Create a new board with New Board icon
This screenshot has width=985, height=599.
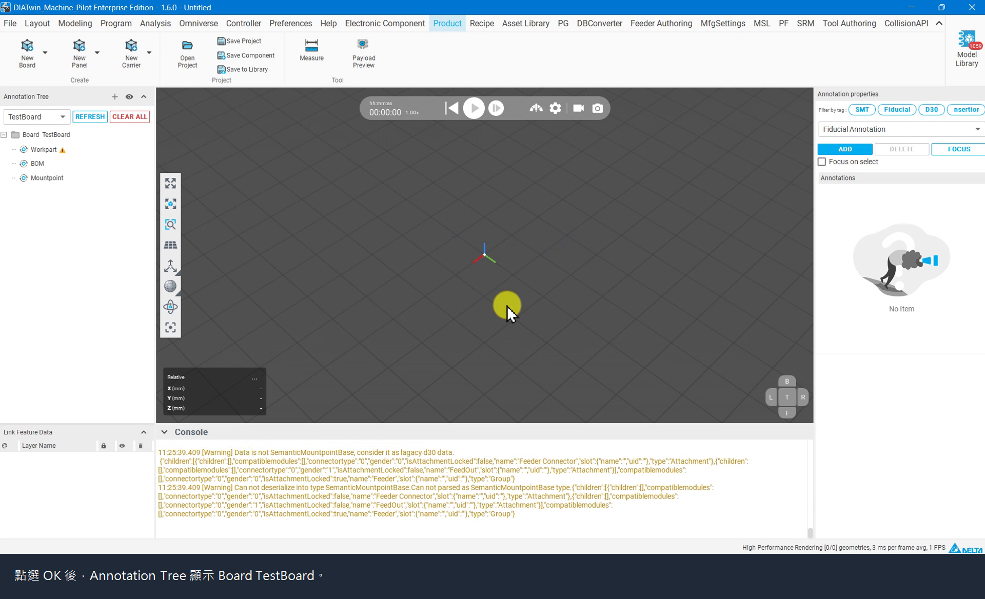27,53
